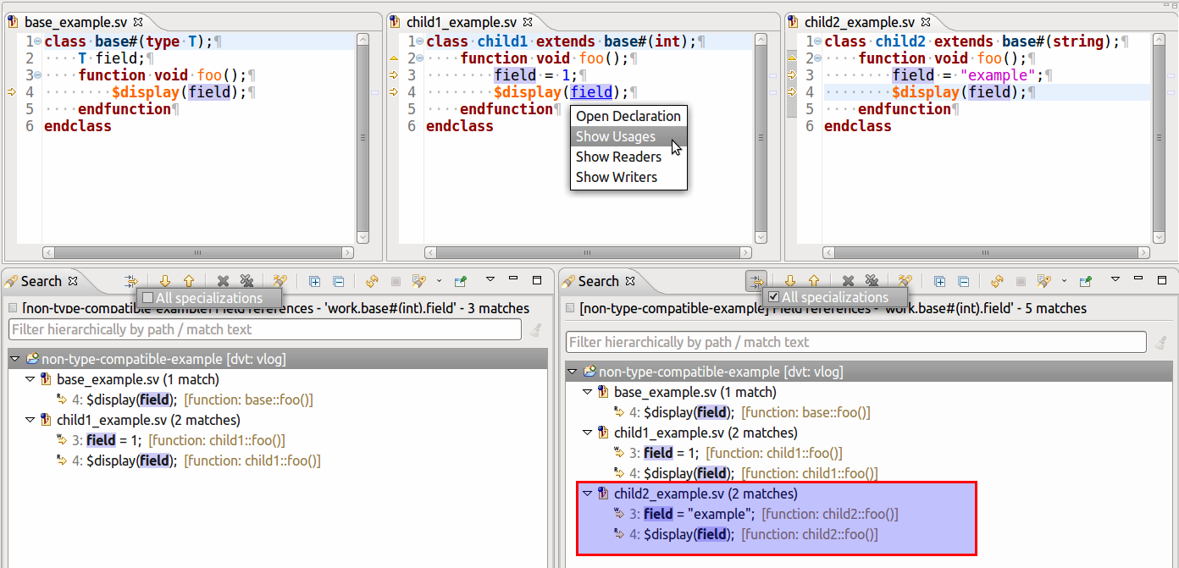This screenshot has width=1179, height=568.
Task: Collapse the child2_example.sv results group
Action: pyautogui.click(x=587, y=494)
